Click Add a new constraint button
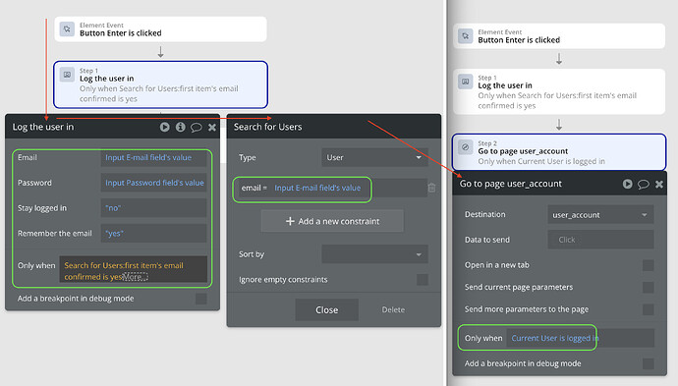Viewport: 678px width, 386px height. 332,221
